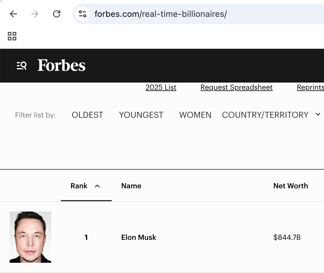This screenshot has height=273, width=324.
Task: Expand the COUNTRY/TERRITORY filter dropdown
Action: (x=318, y=115)
